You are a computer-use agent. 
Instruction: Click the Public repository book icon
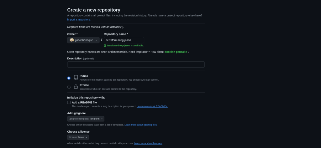(x=76, y=77)
